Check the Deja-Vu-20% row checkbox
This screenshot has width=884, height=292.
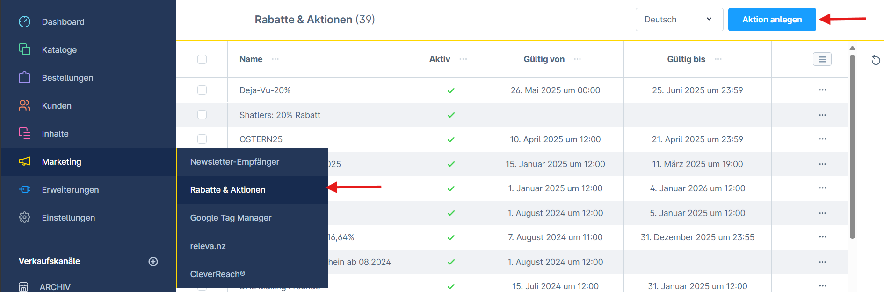[202, 90]
